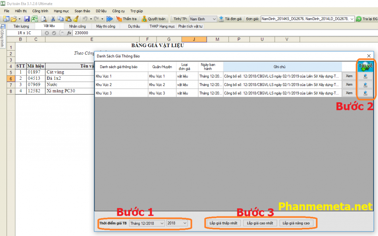Download price list for Khu Vực 1

(x=365, y=76)
